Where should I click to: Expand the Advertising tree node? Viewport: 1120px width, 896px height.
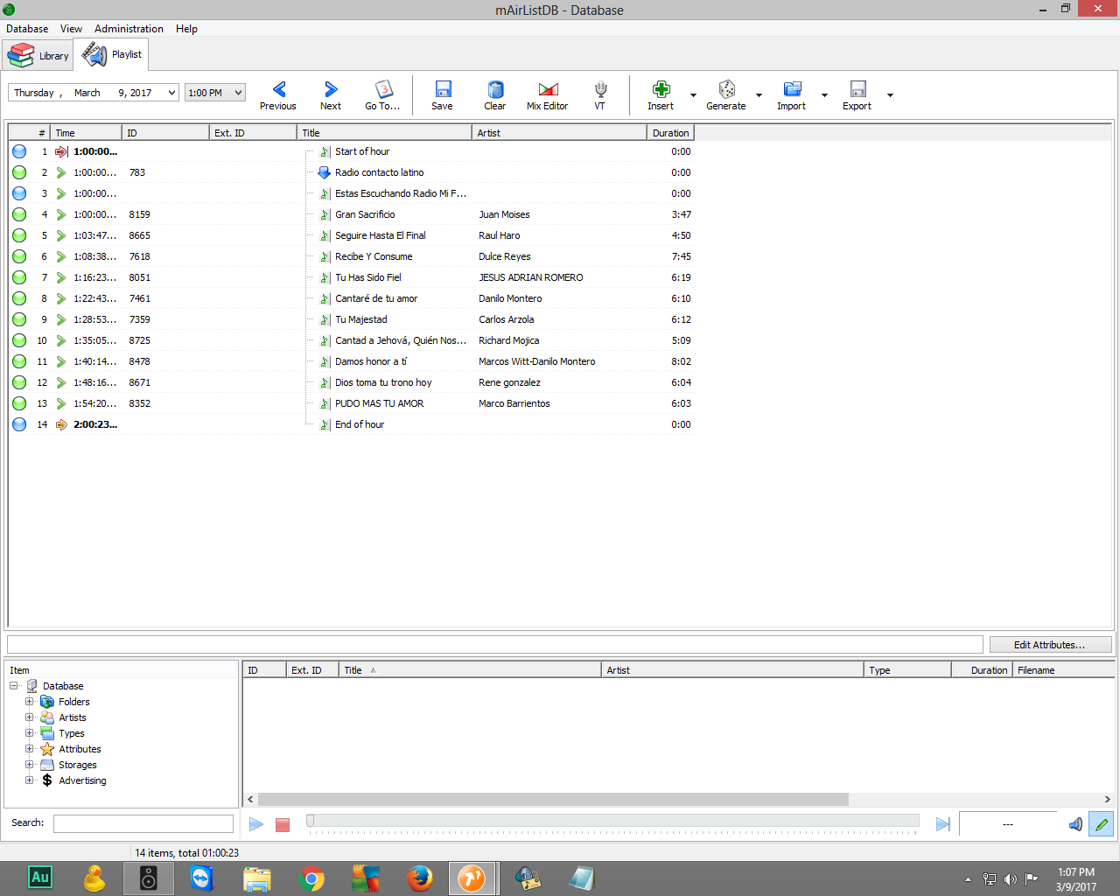tap(30, 780)
